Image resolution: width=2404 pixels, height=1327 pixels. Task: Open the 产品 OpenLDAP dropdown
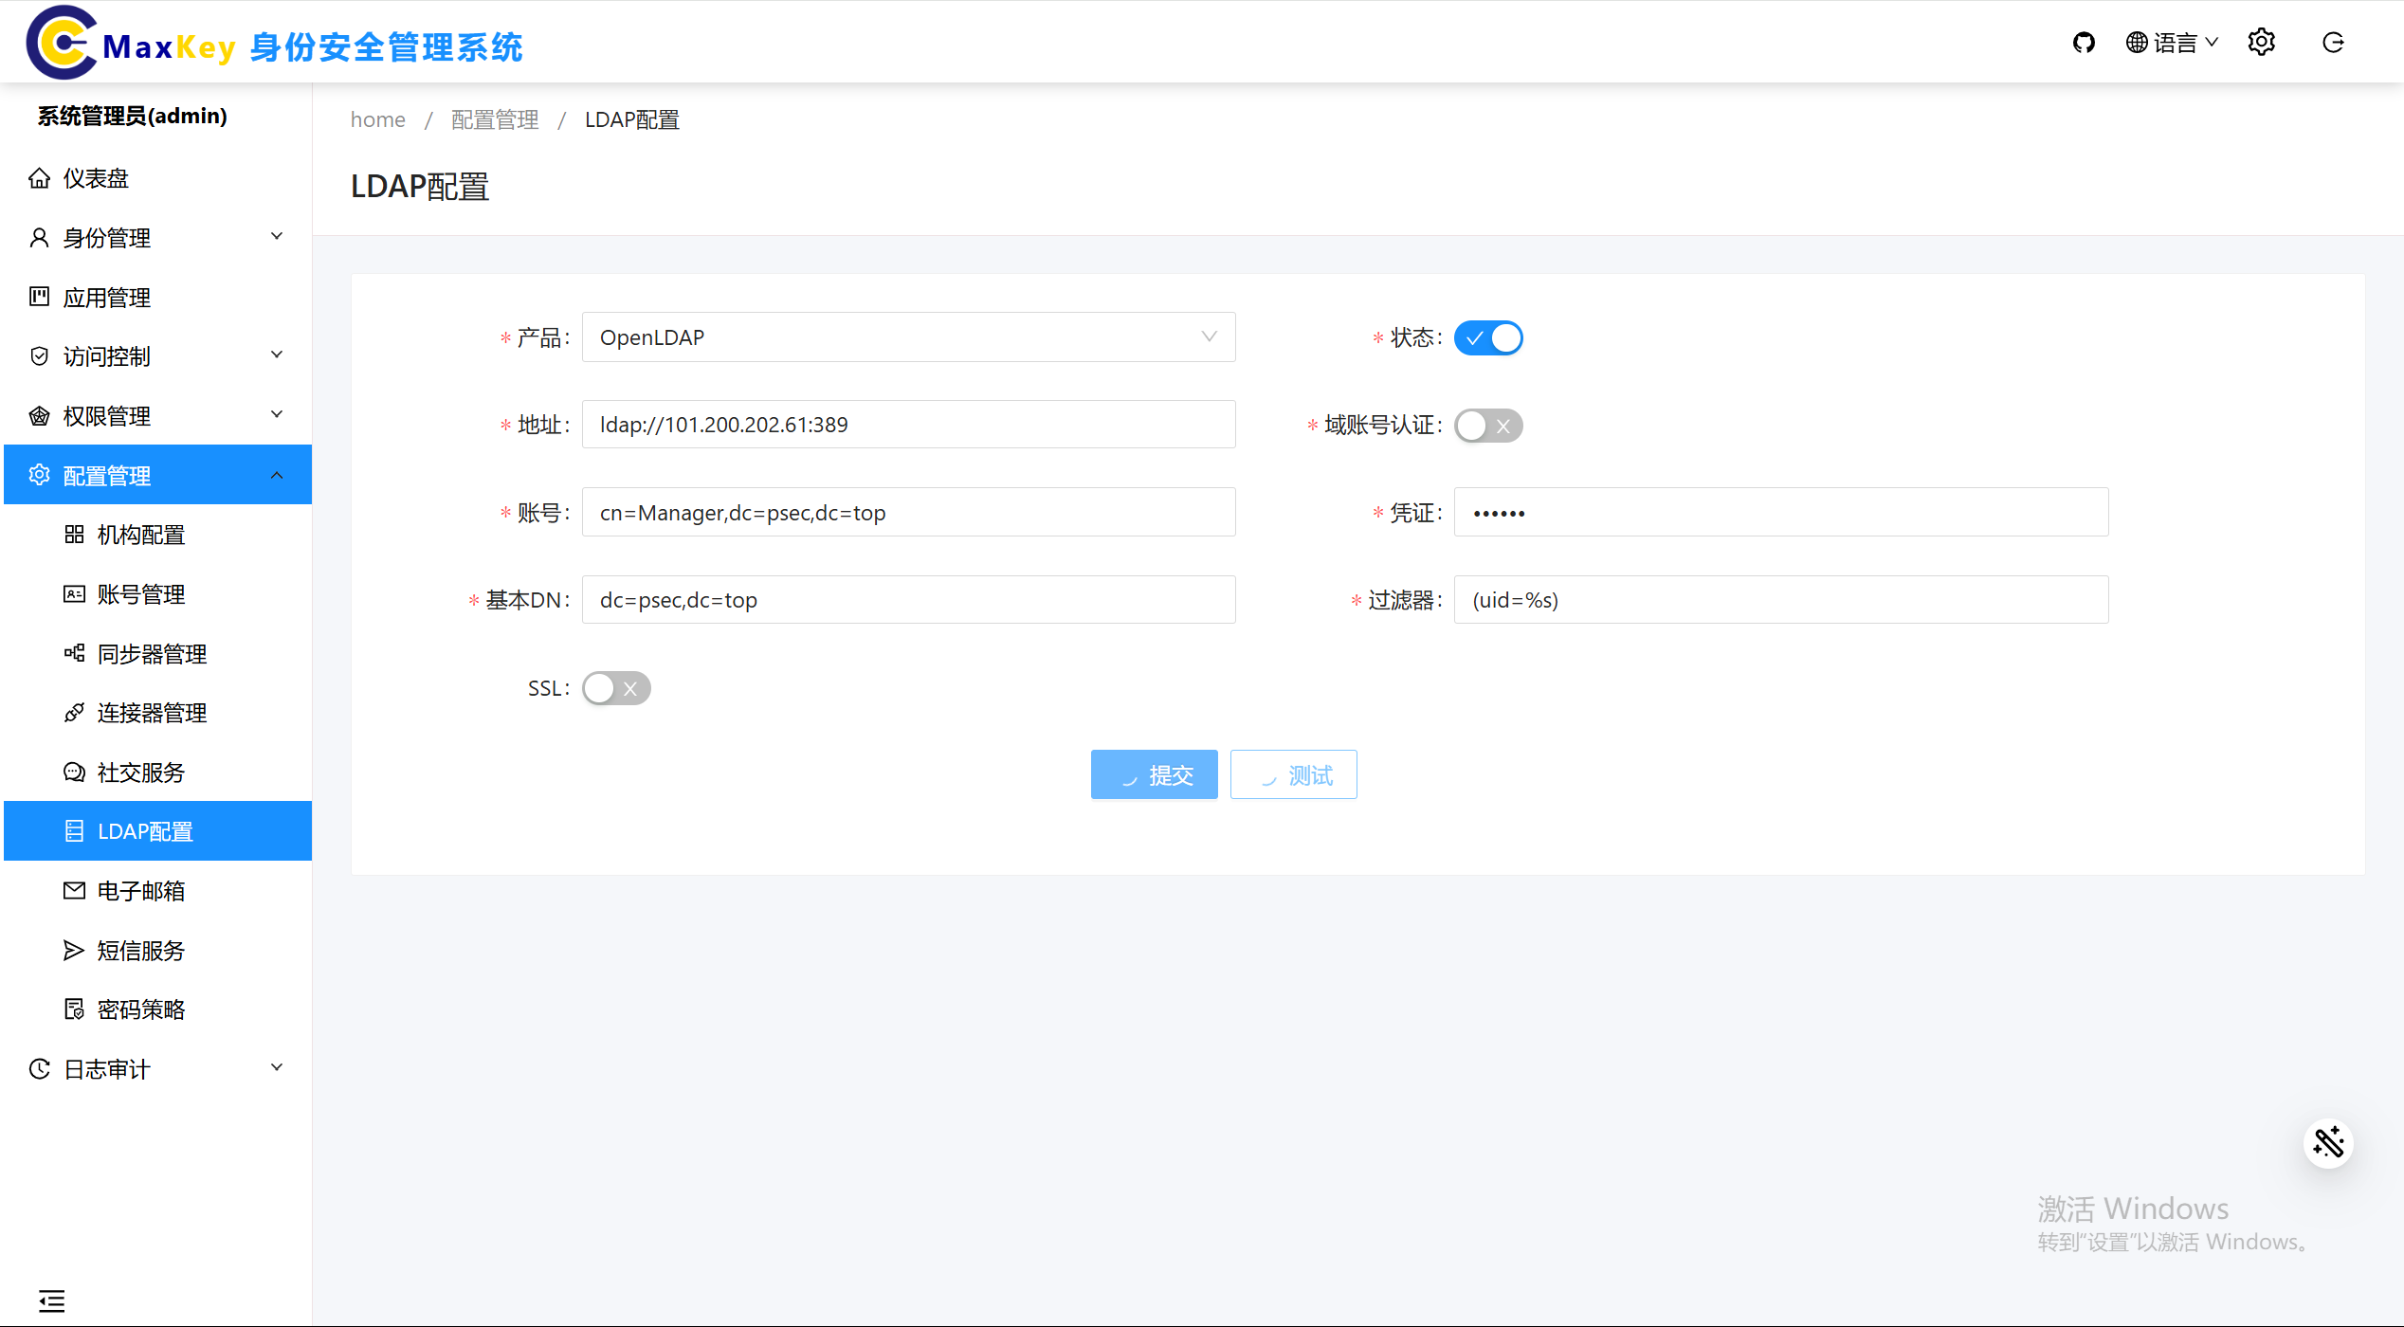908,337
